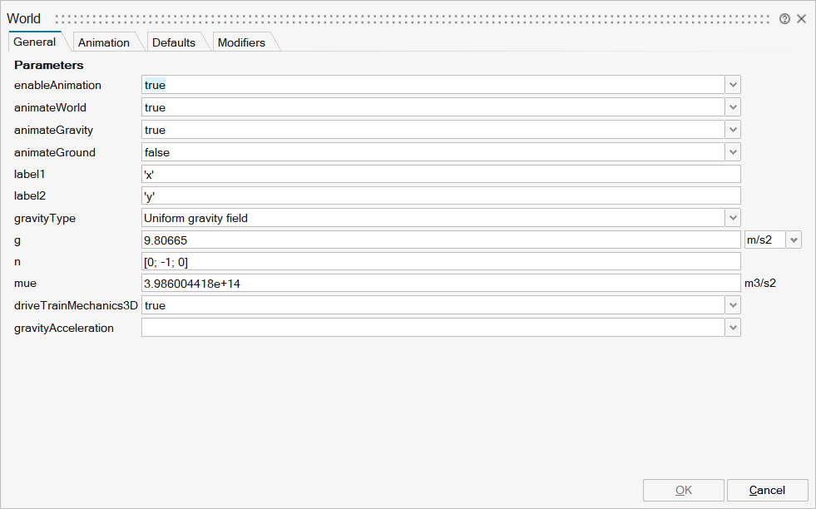Image resolution: width=816 pixels, height=509 pixels.
Task: Open the gravityAcceleration dropdown arrow
Action: (733, 328)
